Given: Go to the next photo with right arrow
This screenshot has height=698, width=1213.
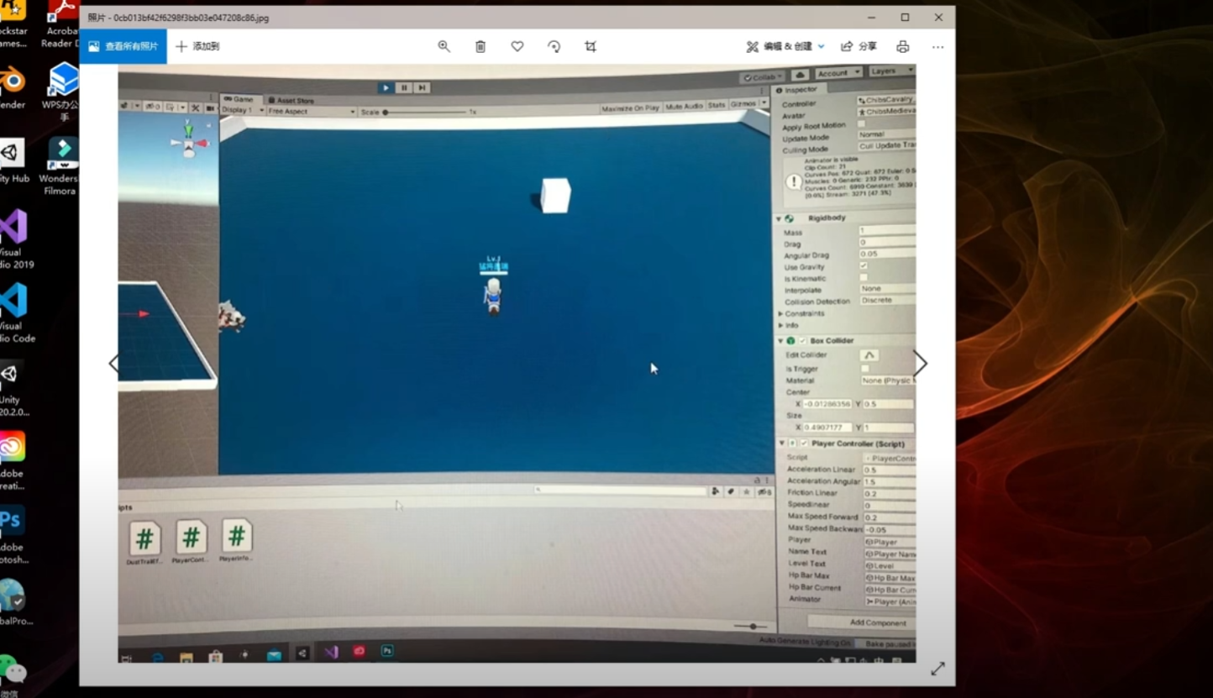Looking at the screenshot, I should pos(921,364).
